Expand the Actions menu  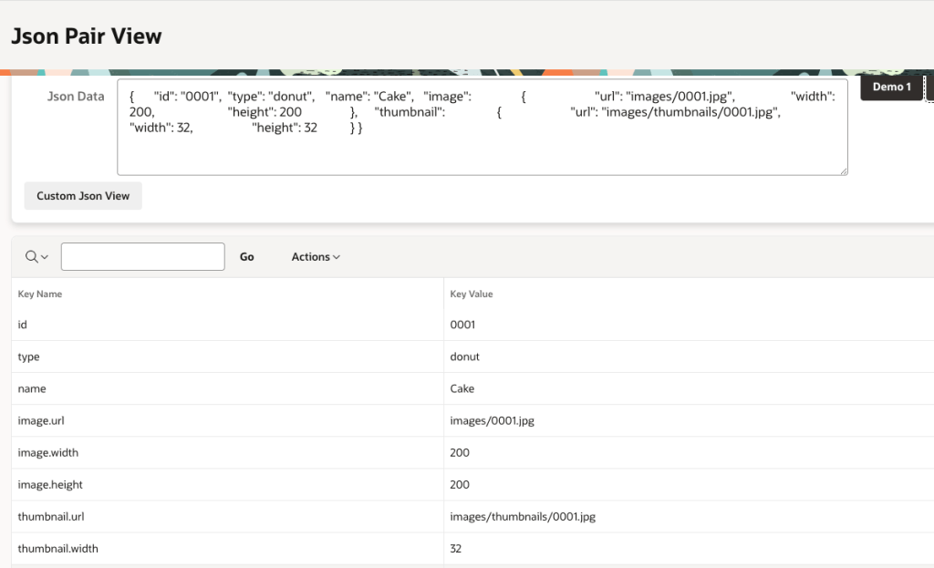pyautogui.click(x=316, y=257)
